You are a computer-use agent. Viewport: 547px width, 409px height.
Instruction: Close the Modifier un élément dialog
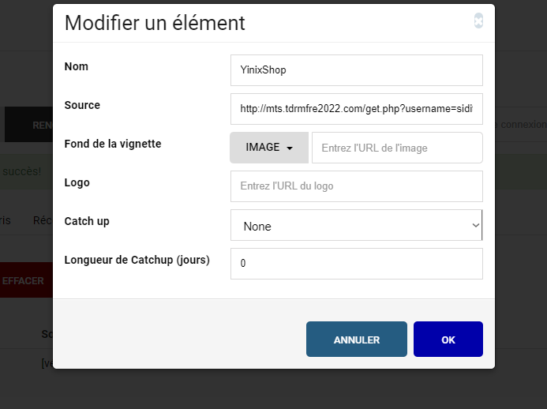pyautogui.click(x=478, y=21)
